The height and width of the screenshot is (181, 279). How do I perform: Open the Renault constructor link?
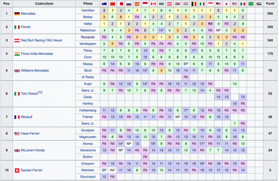(26, 117)
